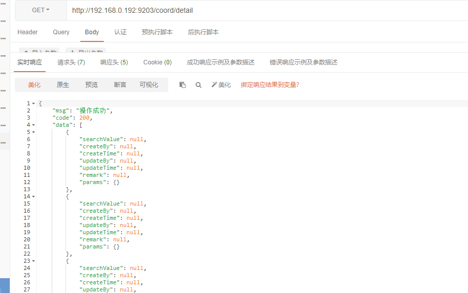
Task: Open the GET method dropdown
Action: pyautogui.click(x=41, y=10)
